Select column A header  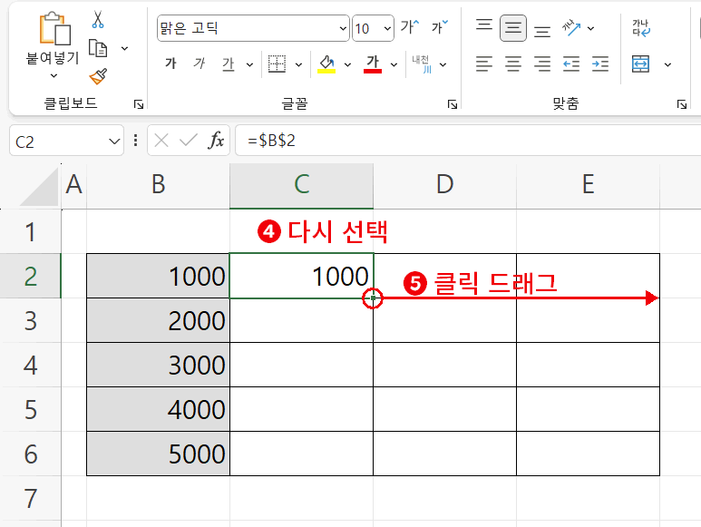[73, 185]
